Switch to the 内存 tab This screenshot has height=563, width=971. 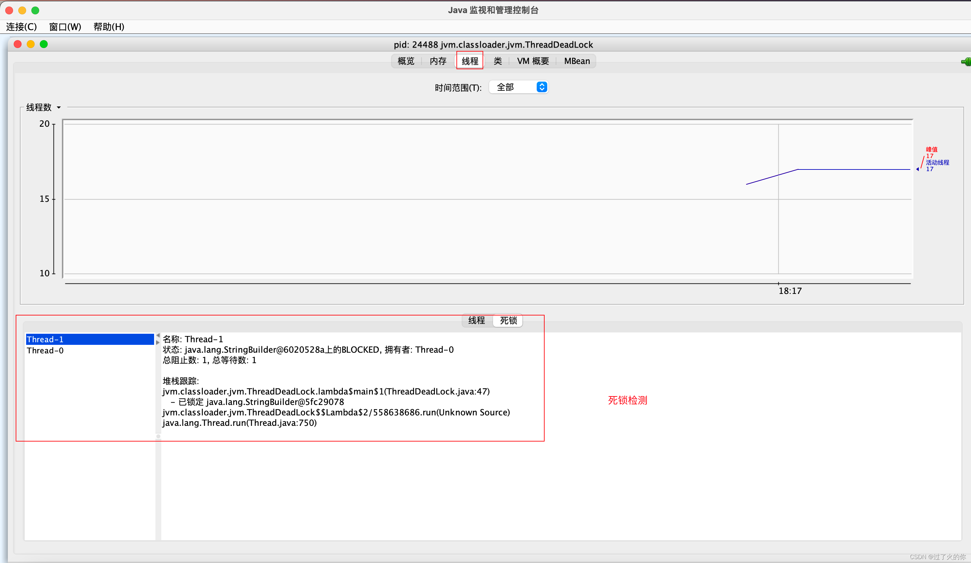tap(438, 61)
